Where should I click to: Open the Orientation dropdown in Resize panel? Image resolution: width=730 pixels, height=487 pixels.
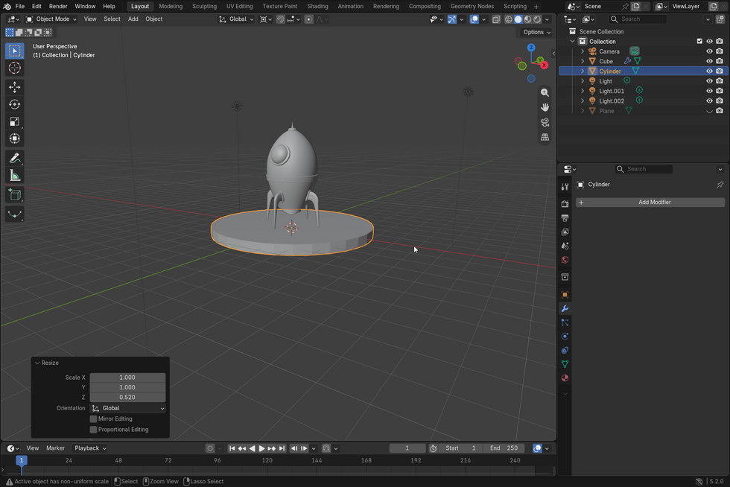[127, 408]
